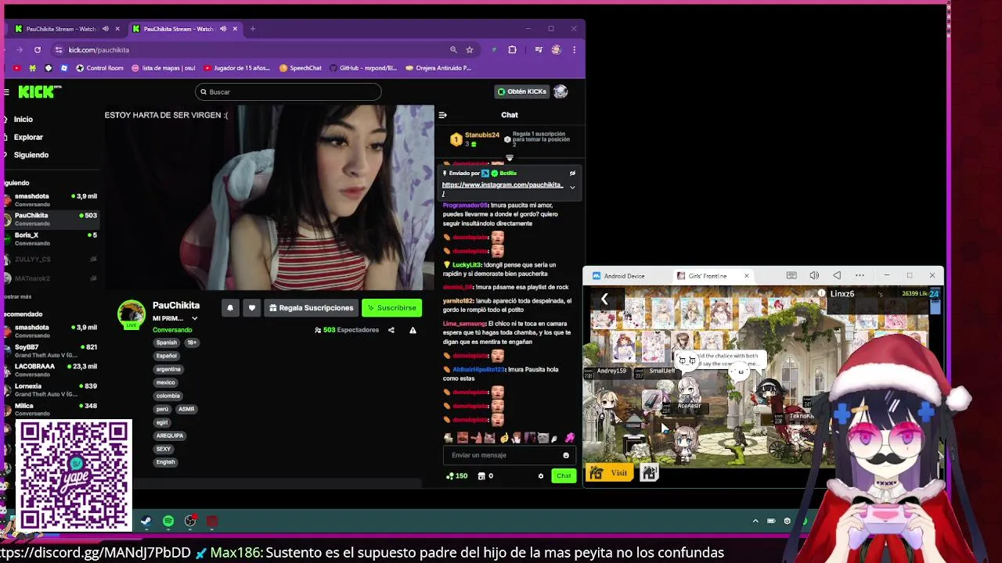
Task: Bookmark this page with the star icon
Action: coord(470,50)
